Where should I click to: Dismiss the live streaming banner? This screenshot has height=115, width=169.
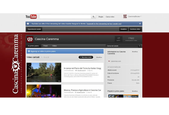coord(140,23)
